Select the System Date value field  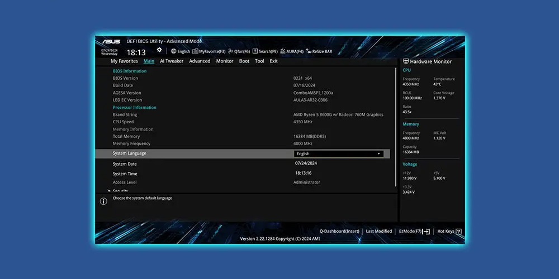pyautogui.click(x=306, y=163)
